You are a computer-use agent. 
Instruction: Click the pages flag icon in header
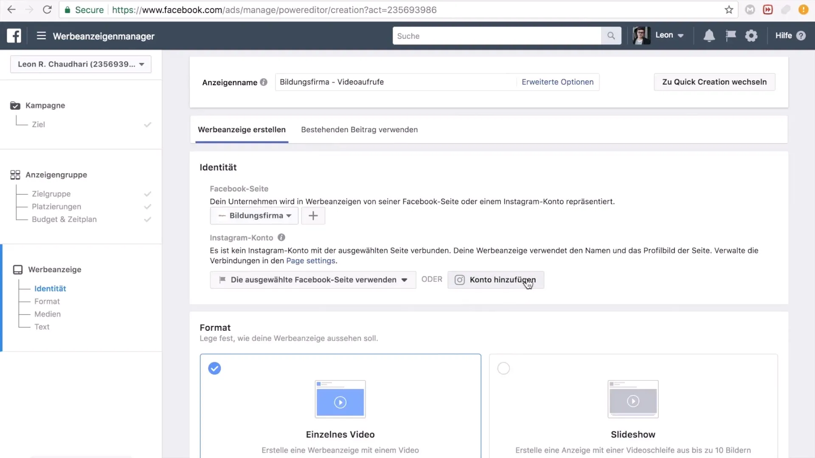[x=731, y=36]
